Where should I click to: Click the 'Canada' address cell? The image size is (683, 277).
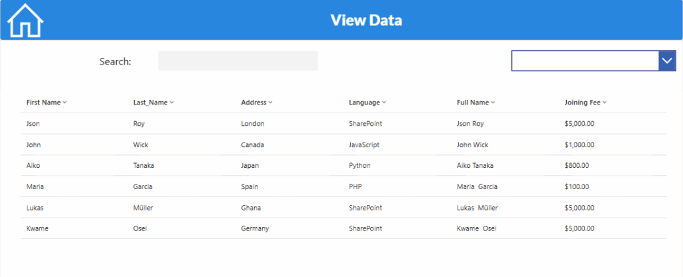click(253, 144)
